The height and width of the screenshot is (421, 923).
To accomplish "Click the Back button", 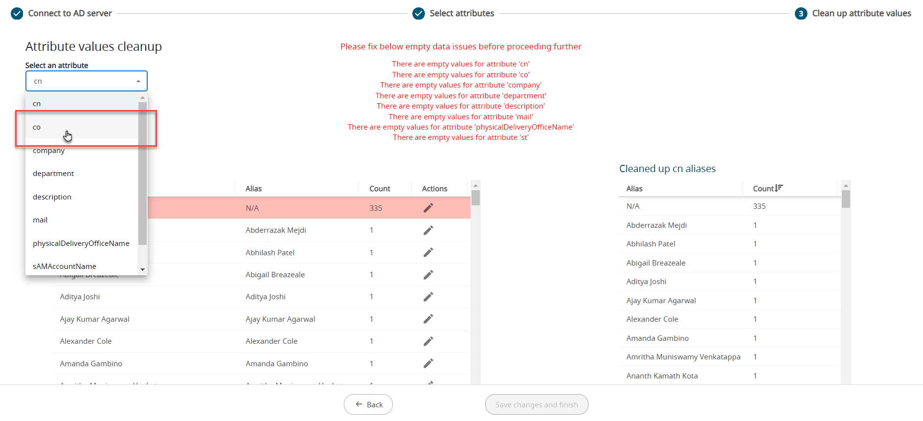I will (x=368, y=404).
